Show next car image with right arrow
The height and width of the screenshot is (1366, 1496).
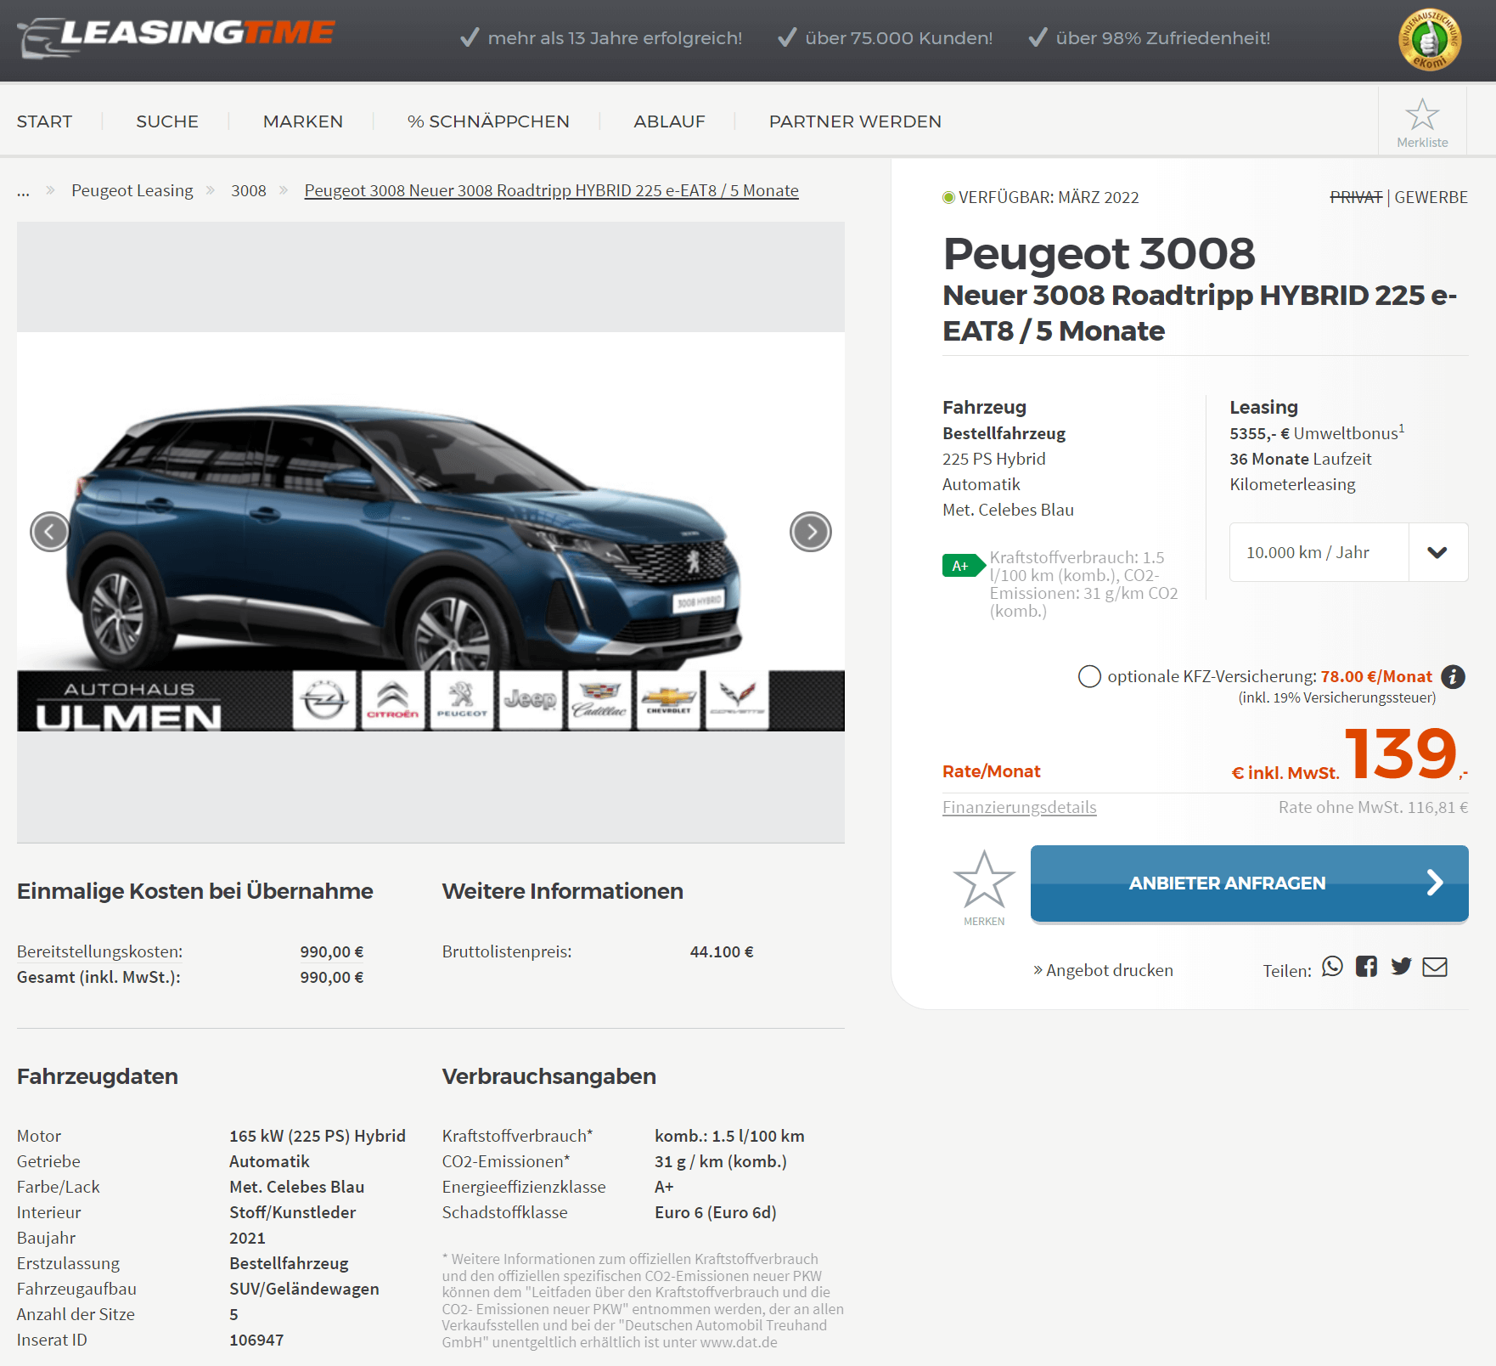coord(811,532)
